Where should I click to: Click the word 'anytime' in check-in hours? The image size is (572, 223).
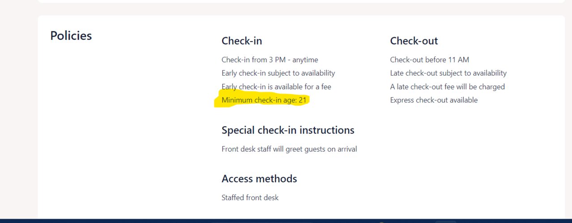pyautogui.click(x=306, y=60)
